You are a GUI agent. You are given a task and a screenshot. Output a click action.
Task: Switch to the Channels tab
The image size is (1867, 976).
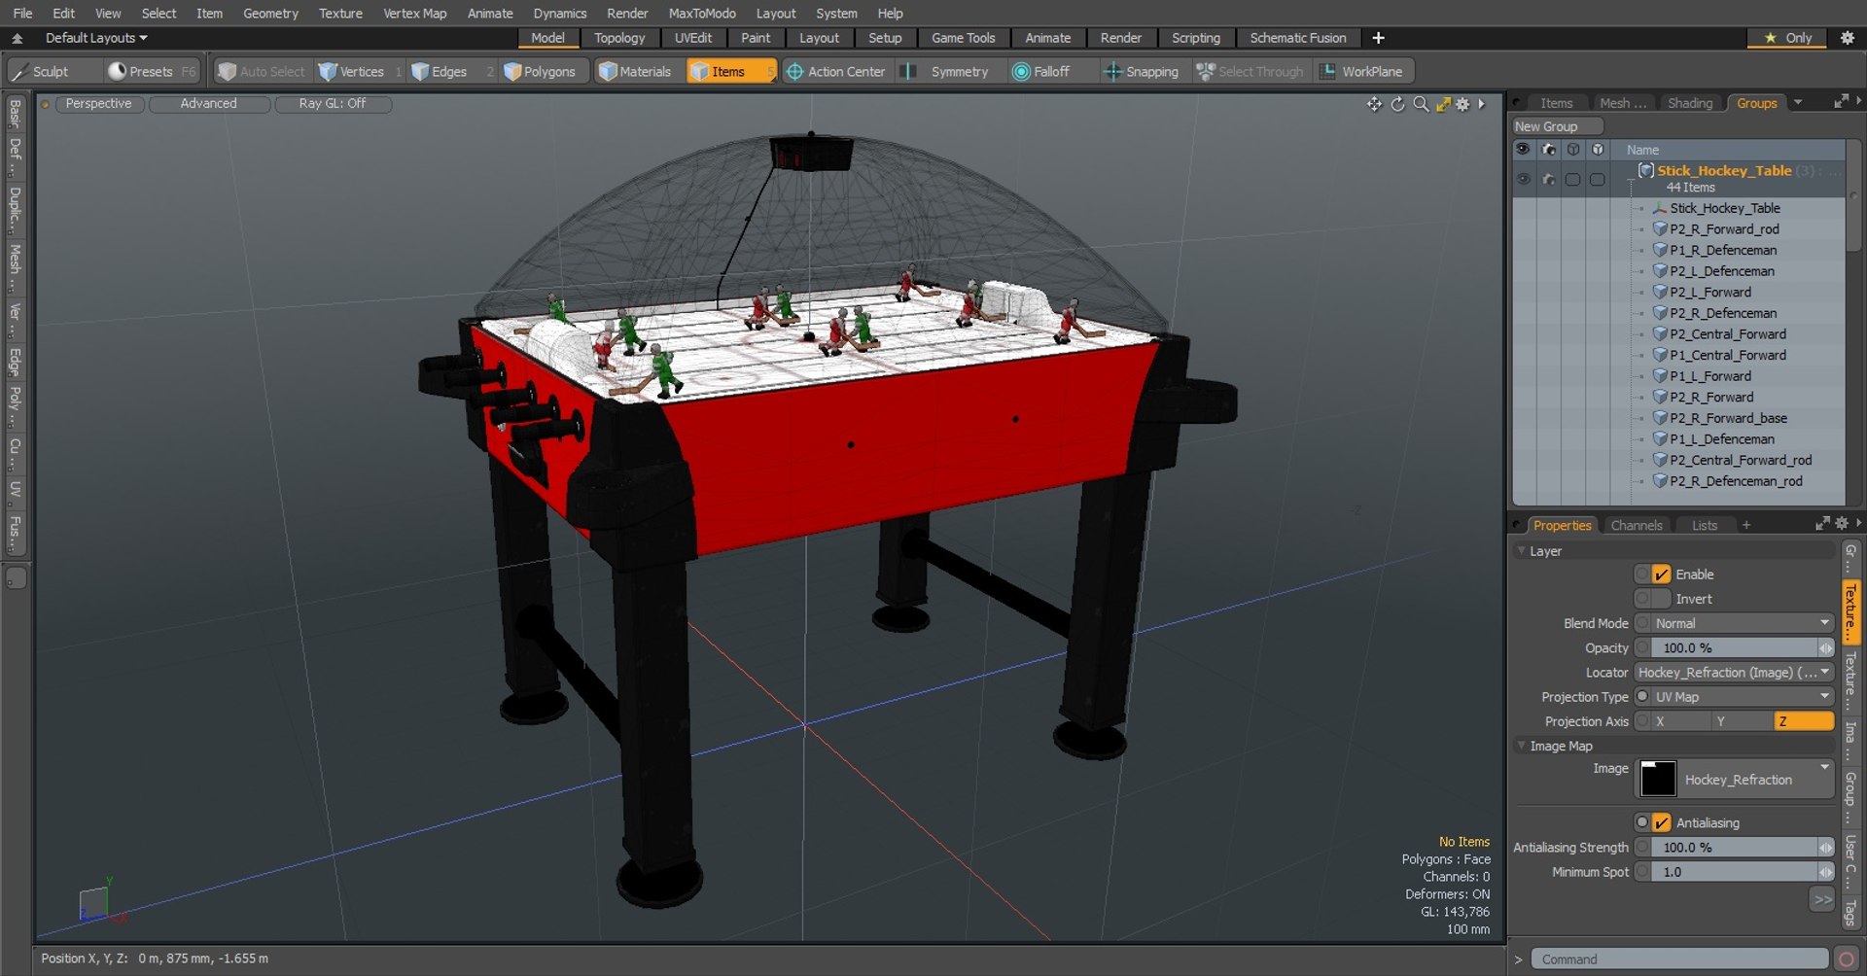pyautogui.click(x=1637, y=525)
